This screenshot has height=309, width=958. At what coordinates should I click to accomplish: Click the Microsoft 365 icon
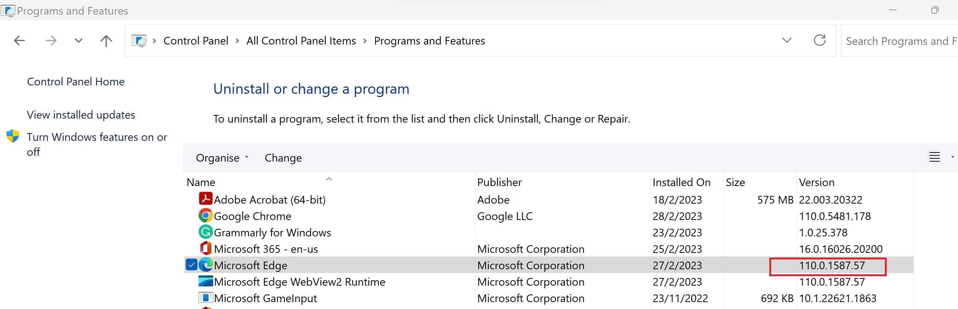[x=205, y=248]
